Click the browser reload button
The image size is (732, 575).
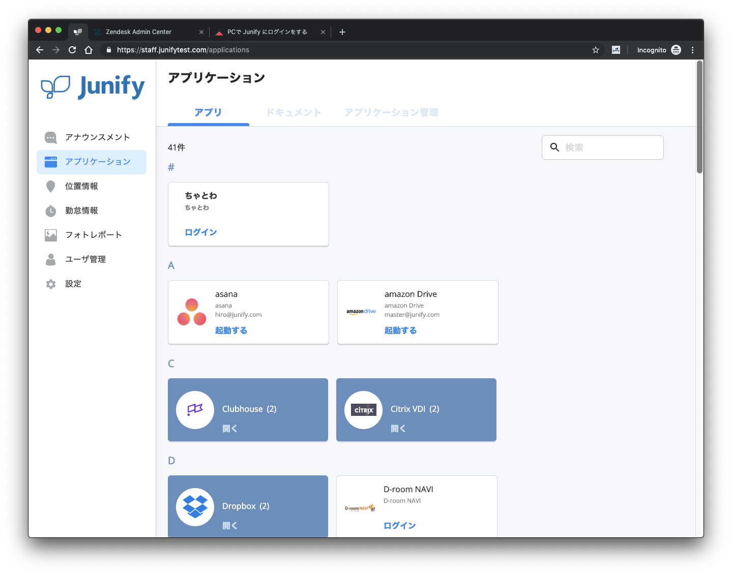72,50
